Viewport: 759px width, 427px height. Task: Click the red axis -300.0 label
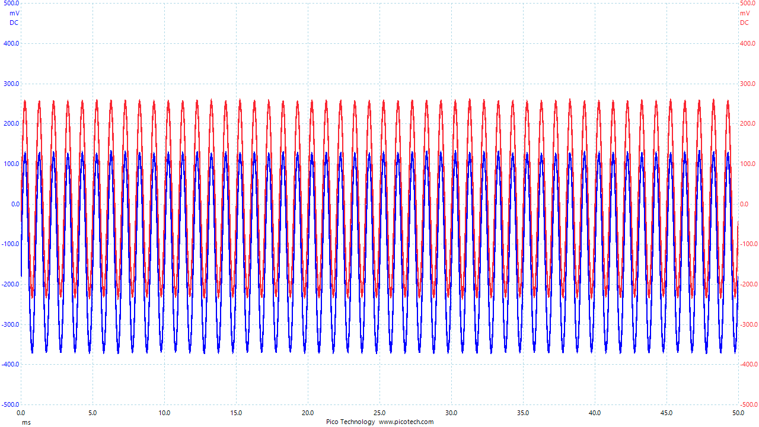(749, 324)
